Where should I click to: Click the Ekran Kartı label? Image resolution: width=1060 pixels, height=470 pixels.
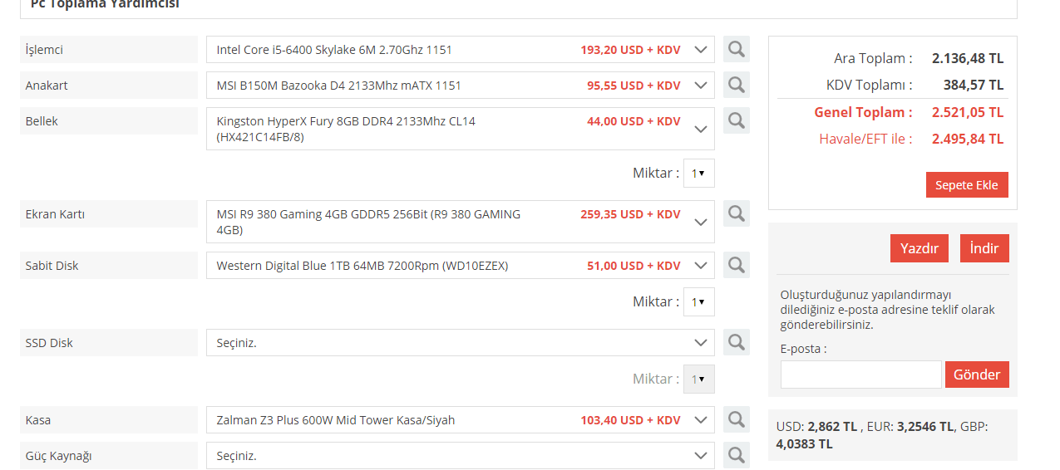point(55,214)
